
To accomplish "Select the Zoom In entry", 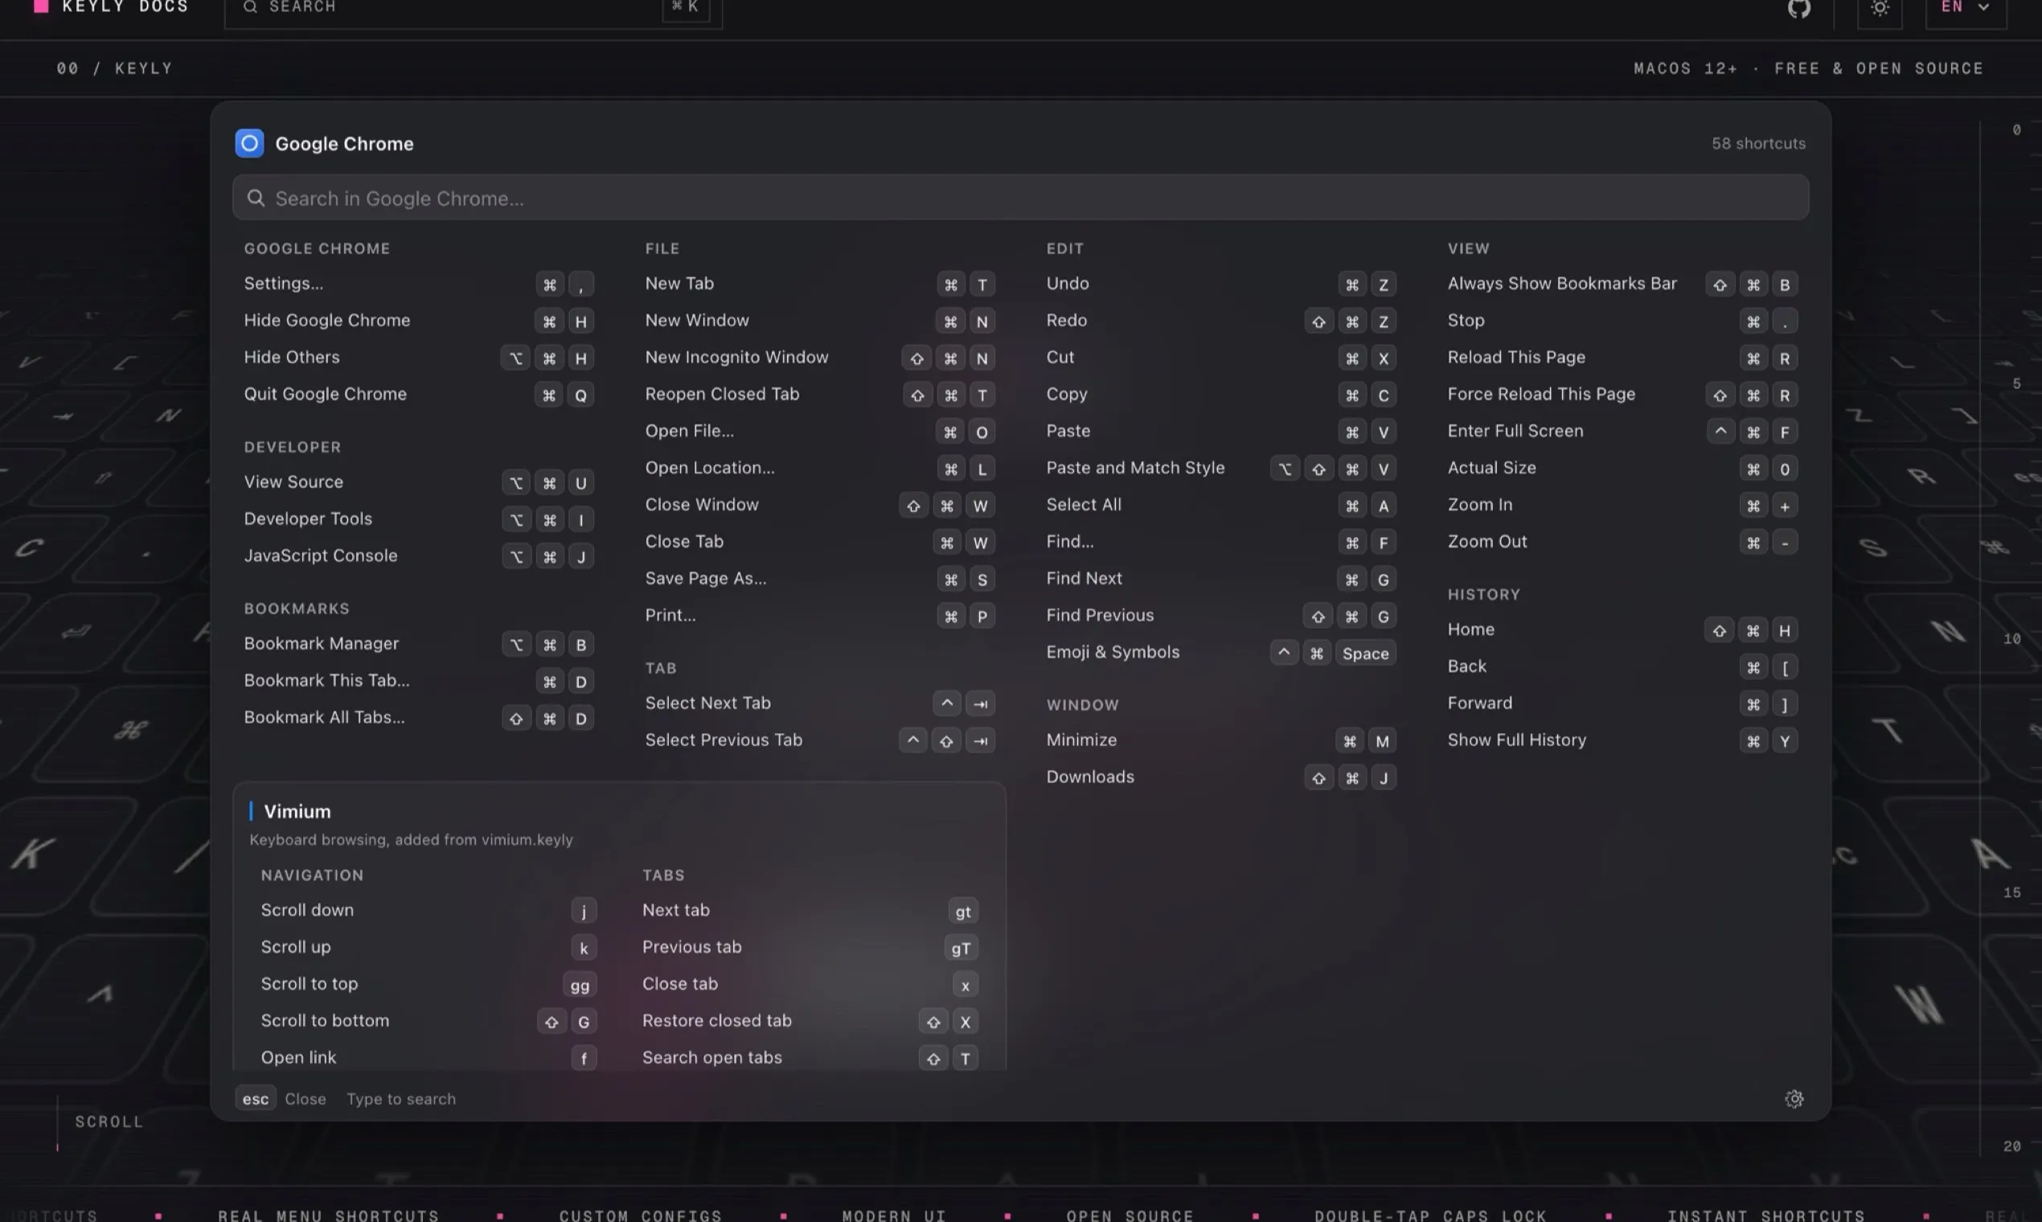I will 1622,506.
